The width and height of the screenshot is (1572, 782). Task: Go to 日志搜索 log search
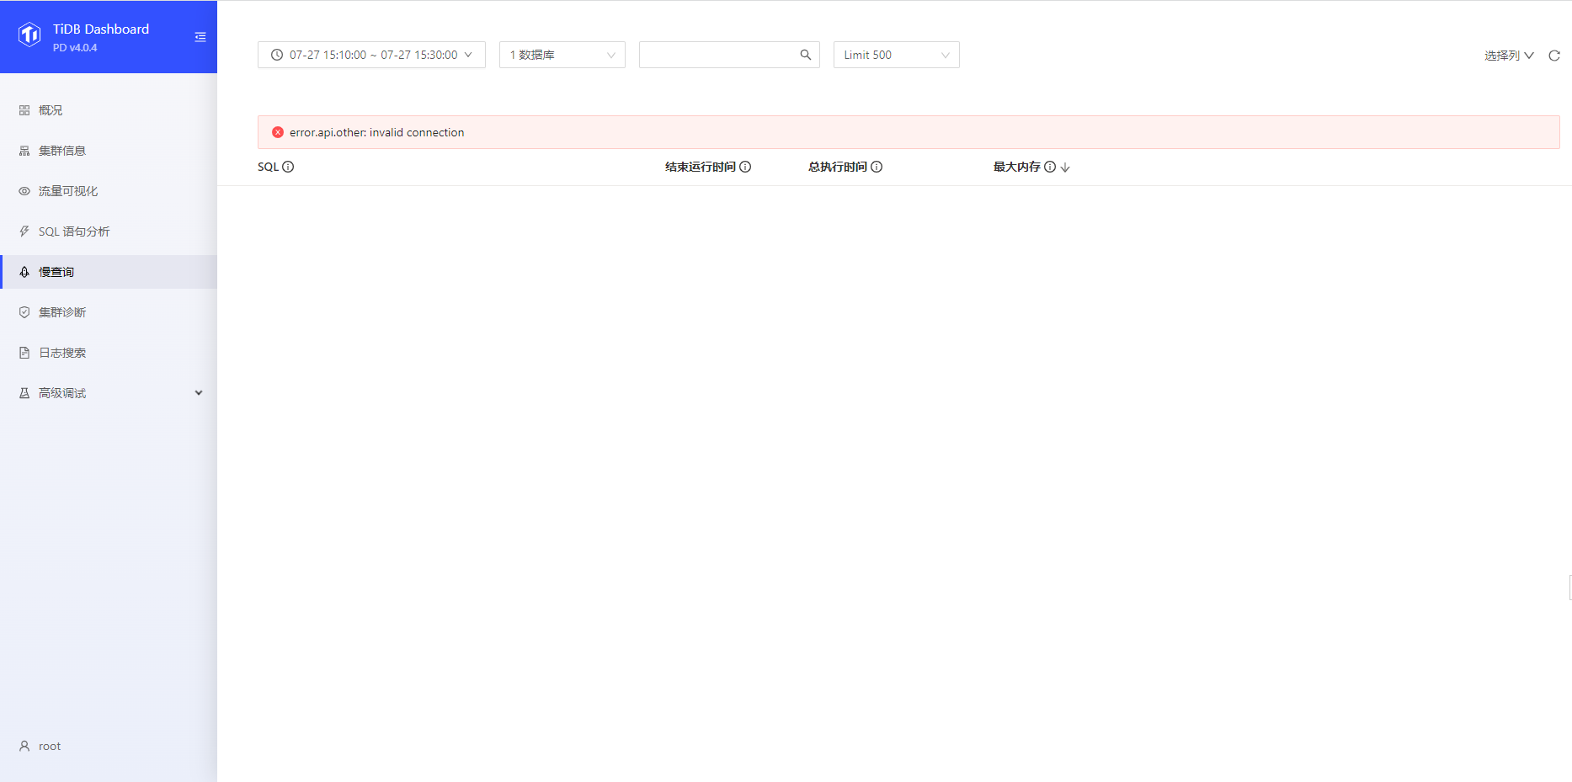pyautogui.click(x=109, y=353)
